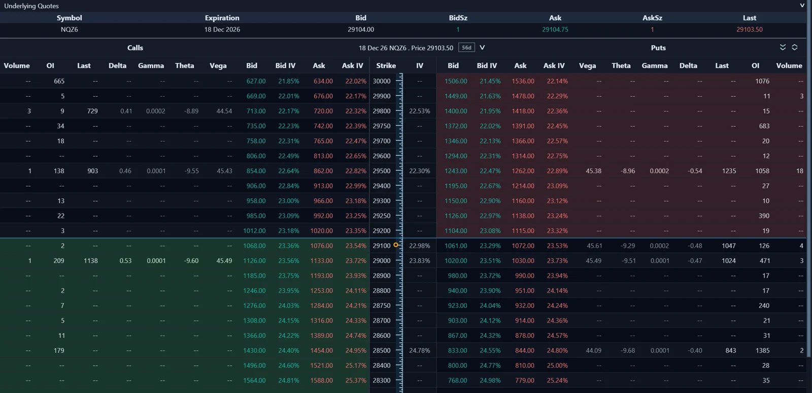Click the IV value 22.98%
812x393 pixels.
pyautogui.click(x=420, y=246)
